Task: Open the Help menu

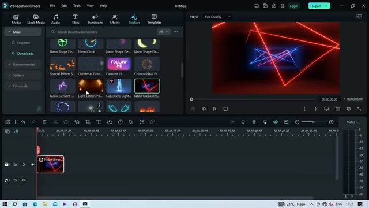Action: point(104,6)
